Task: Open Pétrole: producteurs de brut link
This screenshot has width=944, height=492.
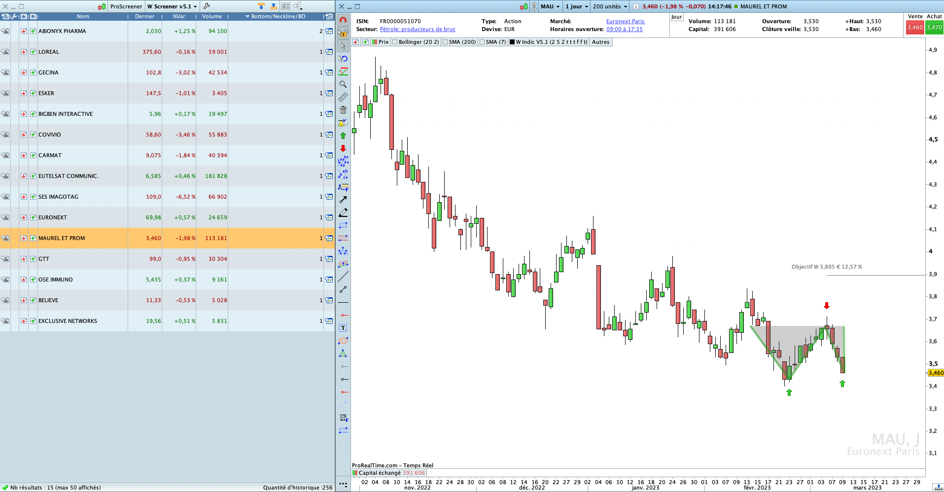Action: pos(418,29)
